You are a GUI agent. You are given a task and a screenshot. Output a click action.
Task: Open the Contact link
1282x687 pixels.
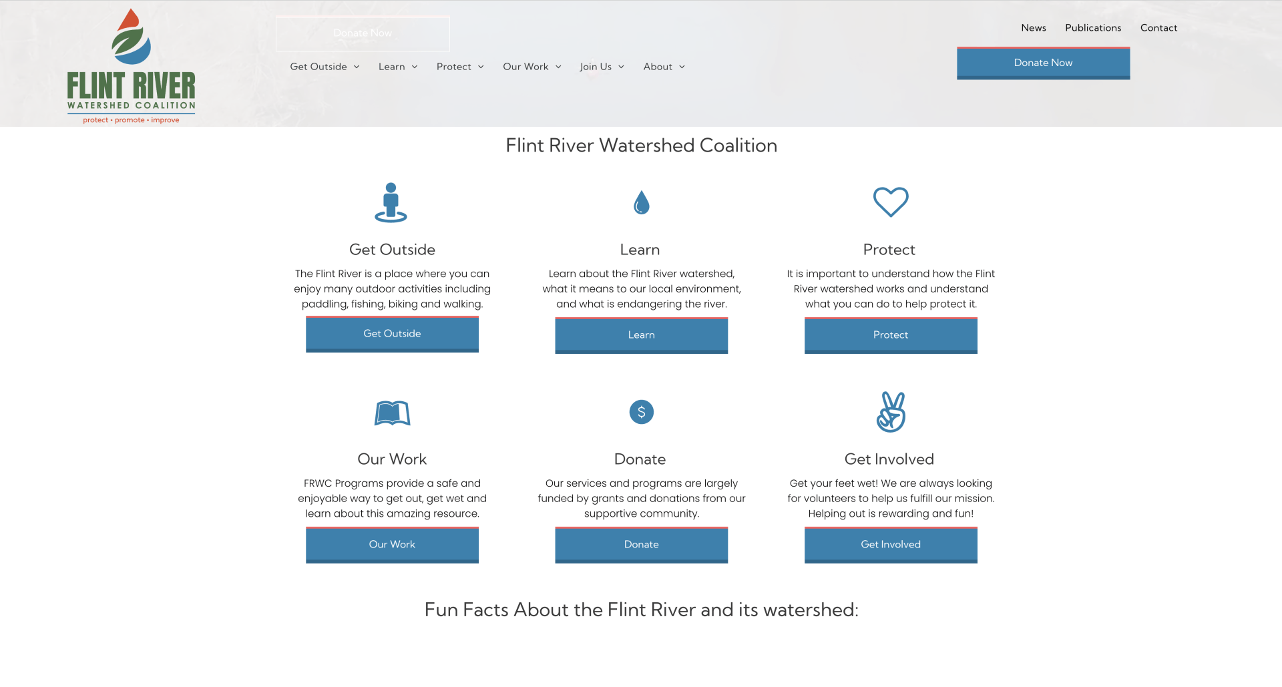coord(1158,28)
